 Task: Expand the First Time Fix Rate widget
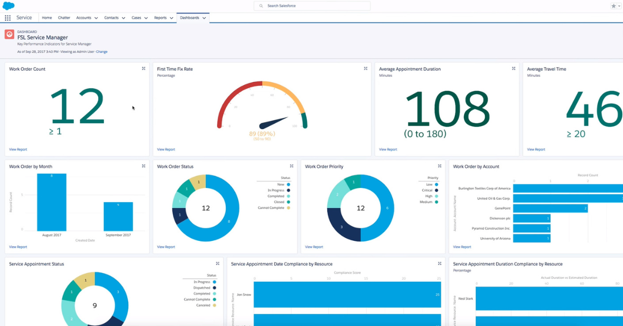pos(365,69)
